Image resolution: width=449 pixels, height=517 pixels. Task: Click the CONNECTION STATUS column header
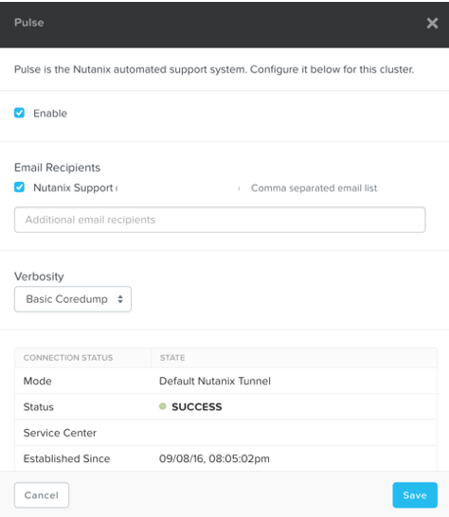click(68, 358)
